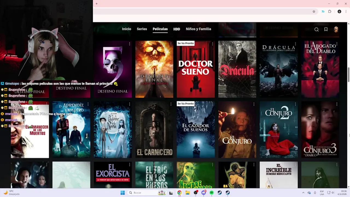This screenshot has width=350, height=197.
Task: Open the El Carnicero movie poster
Action: point(154,130)
